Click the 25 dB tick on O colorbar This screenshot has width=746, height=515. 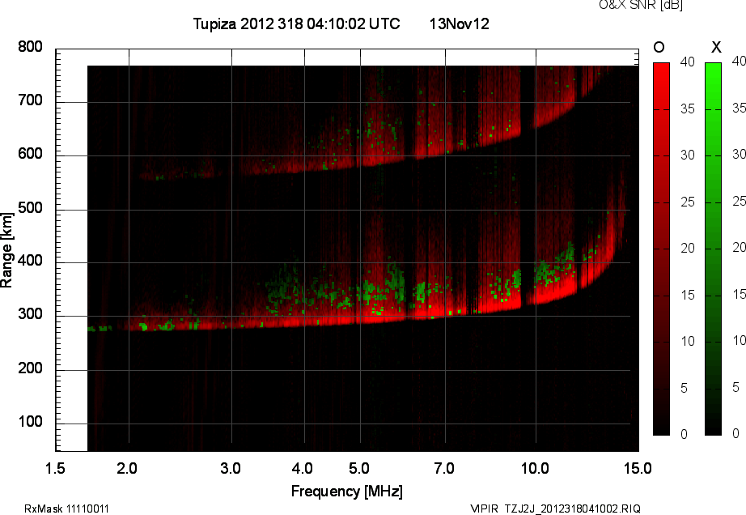point(688,202)
